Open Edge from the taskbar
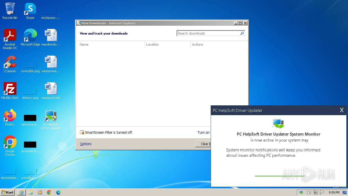Image resolution: width=348 pixels, height=196 pixels. click(x=58, y=192)
